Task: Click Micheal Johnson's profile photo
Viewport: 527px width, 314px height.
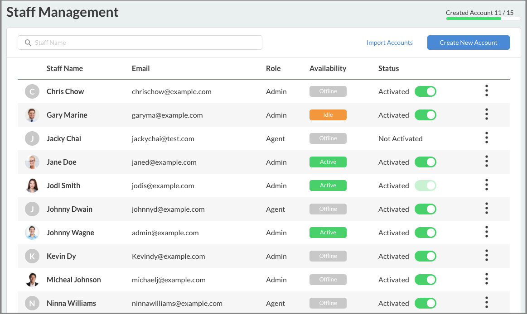Action: click(32, 280)
